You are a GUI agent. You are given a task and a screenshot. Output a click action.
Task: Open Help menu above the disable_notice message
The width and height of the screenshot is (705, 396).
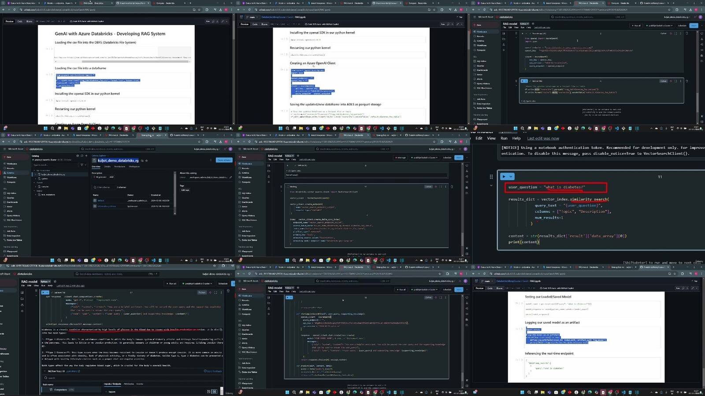click(x=516, y=138)
